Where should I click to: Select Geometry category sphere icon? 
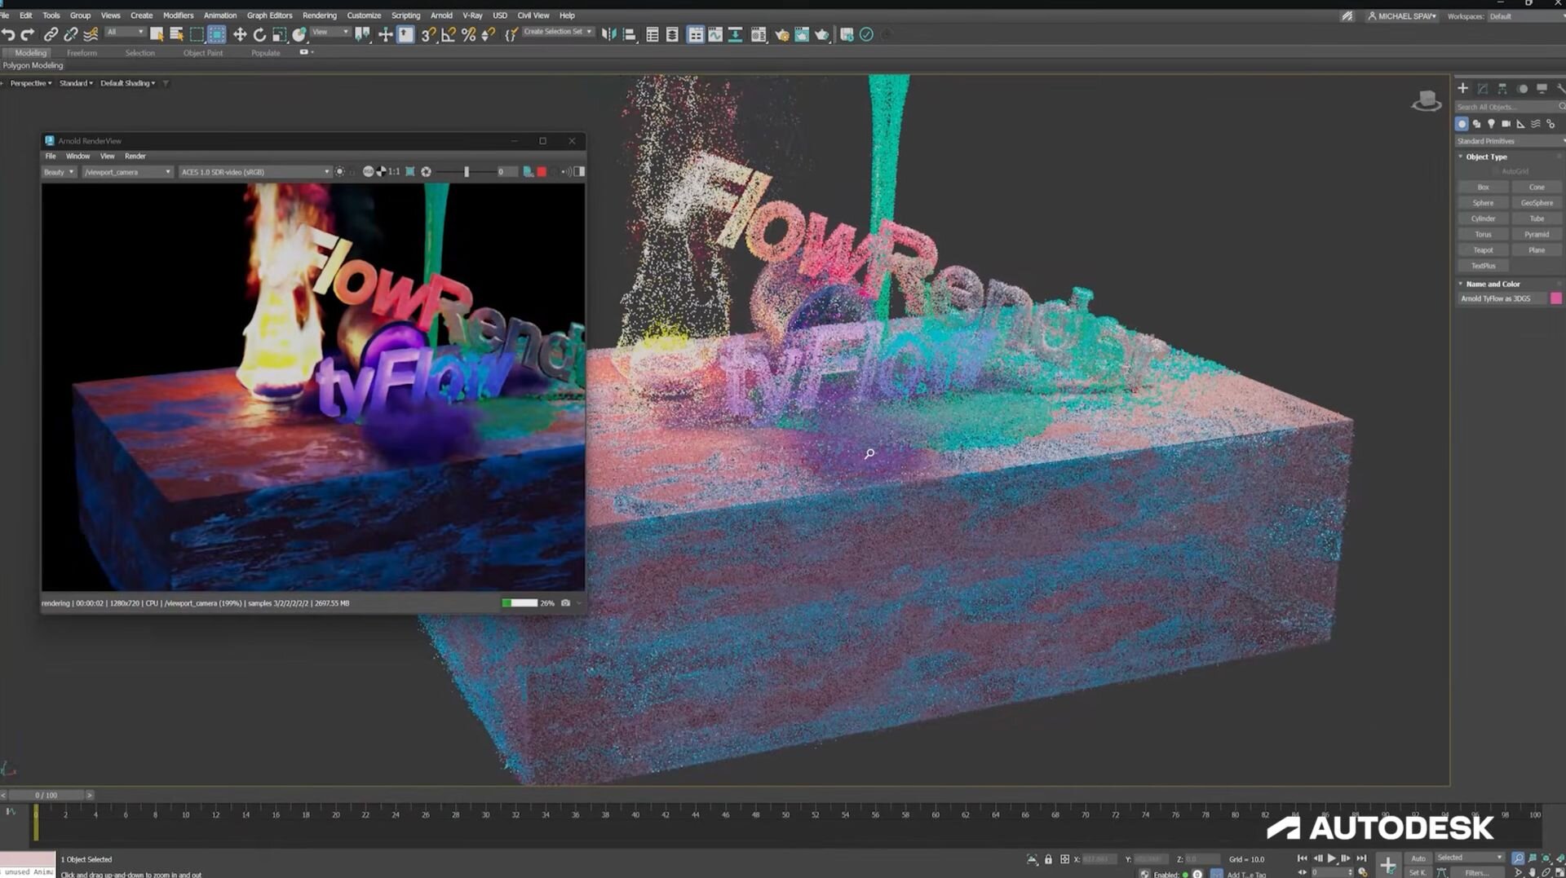(1462, 124)
